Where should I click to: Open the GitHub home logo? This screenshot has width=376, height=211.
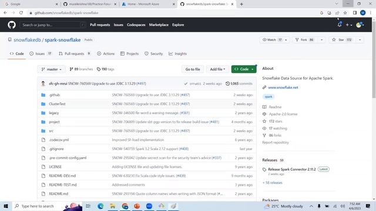(x=12, y=25)
